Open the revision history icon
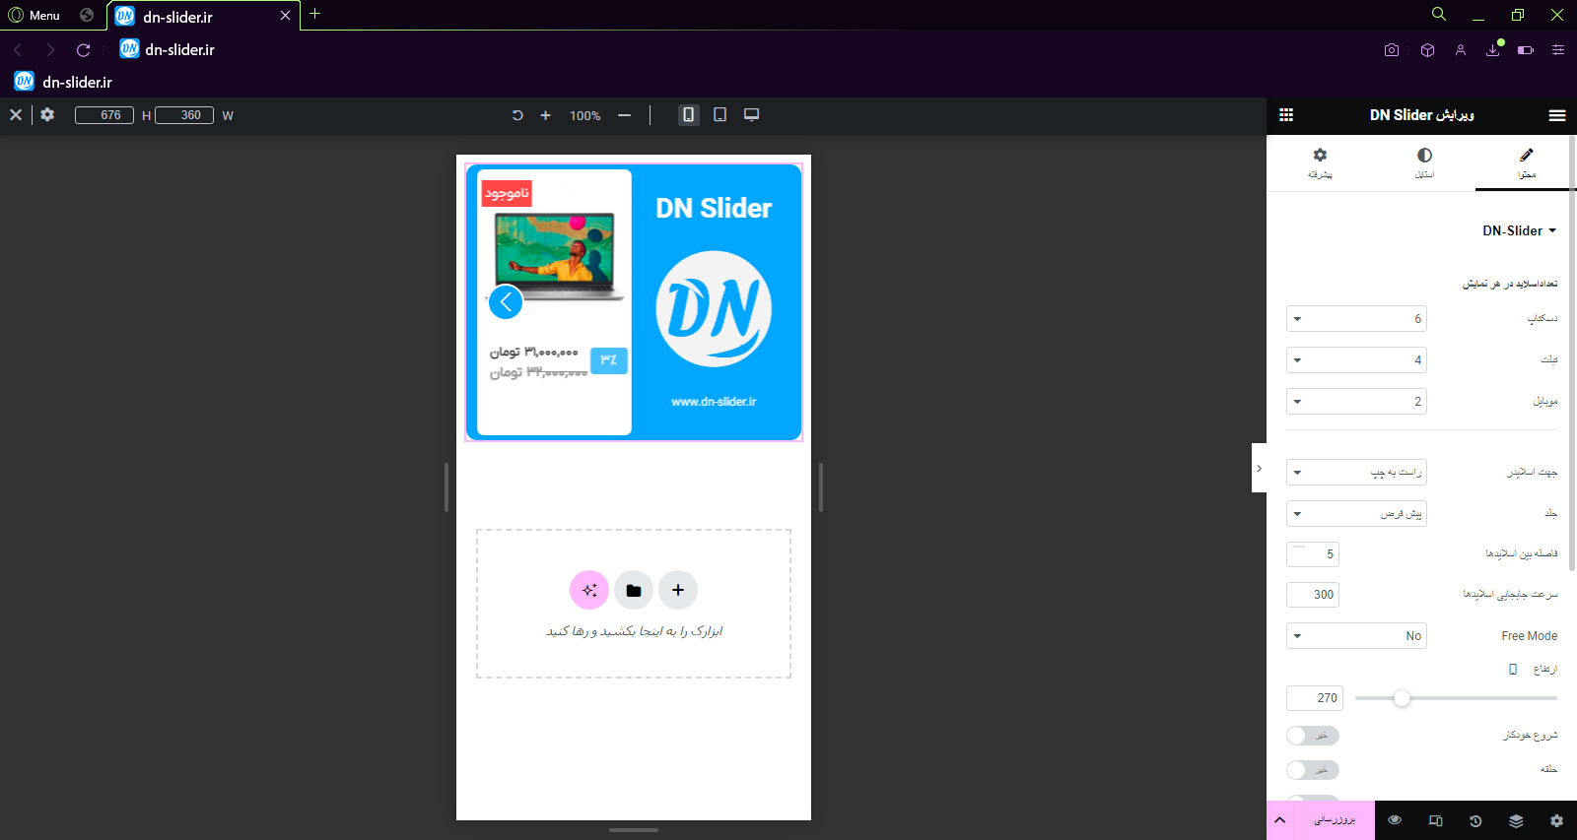1577x840 pixels. [1475, 820]
